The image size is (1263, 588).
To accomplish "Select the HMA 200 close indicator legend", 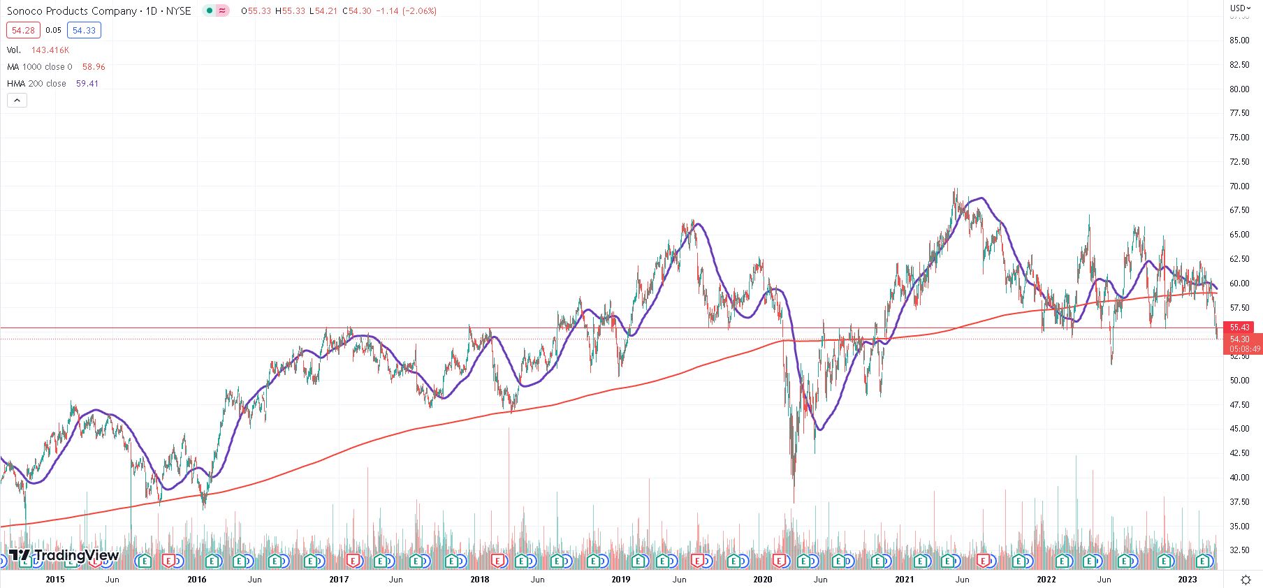I will tap(36, 84).
